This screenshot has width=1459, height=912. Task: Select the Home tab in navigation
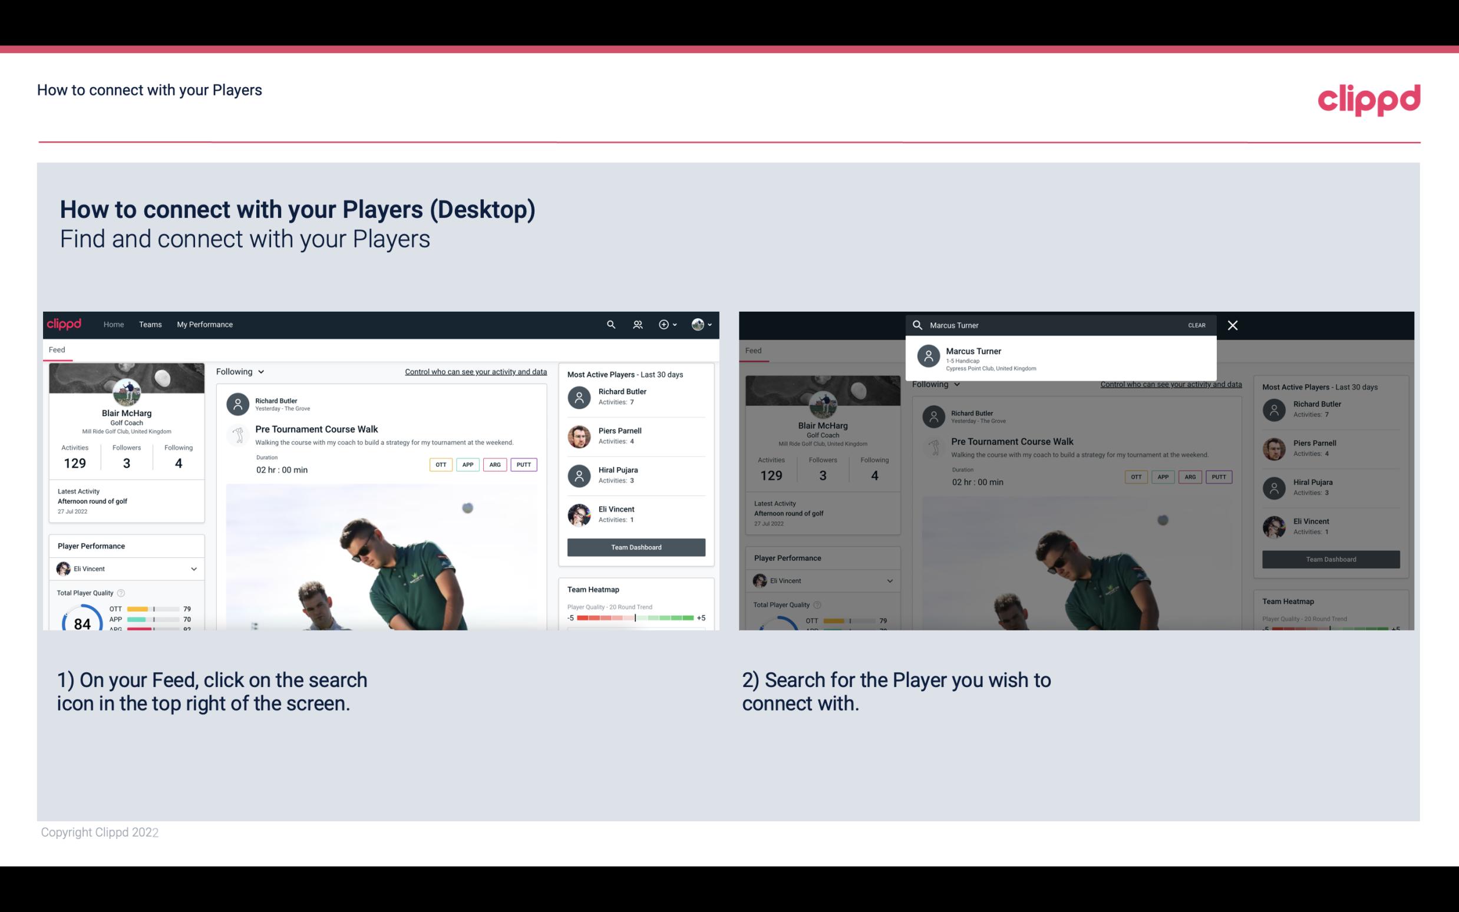coord(113,325)
